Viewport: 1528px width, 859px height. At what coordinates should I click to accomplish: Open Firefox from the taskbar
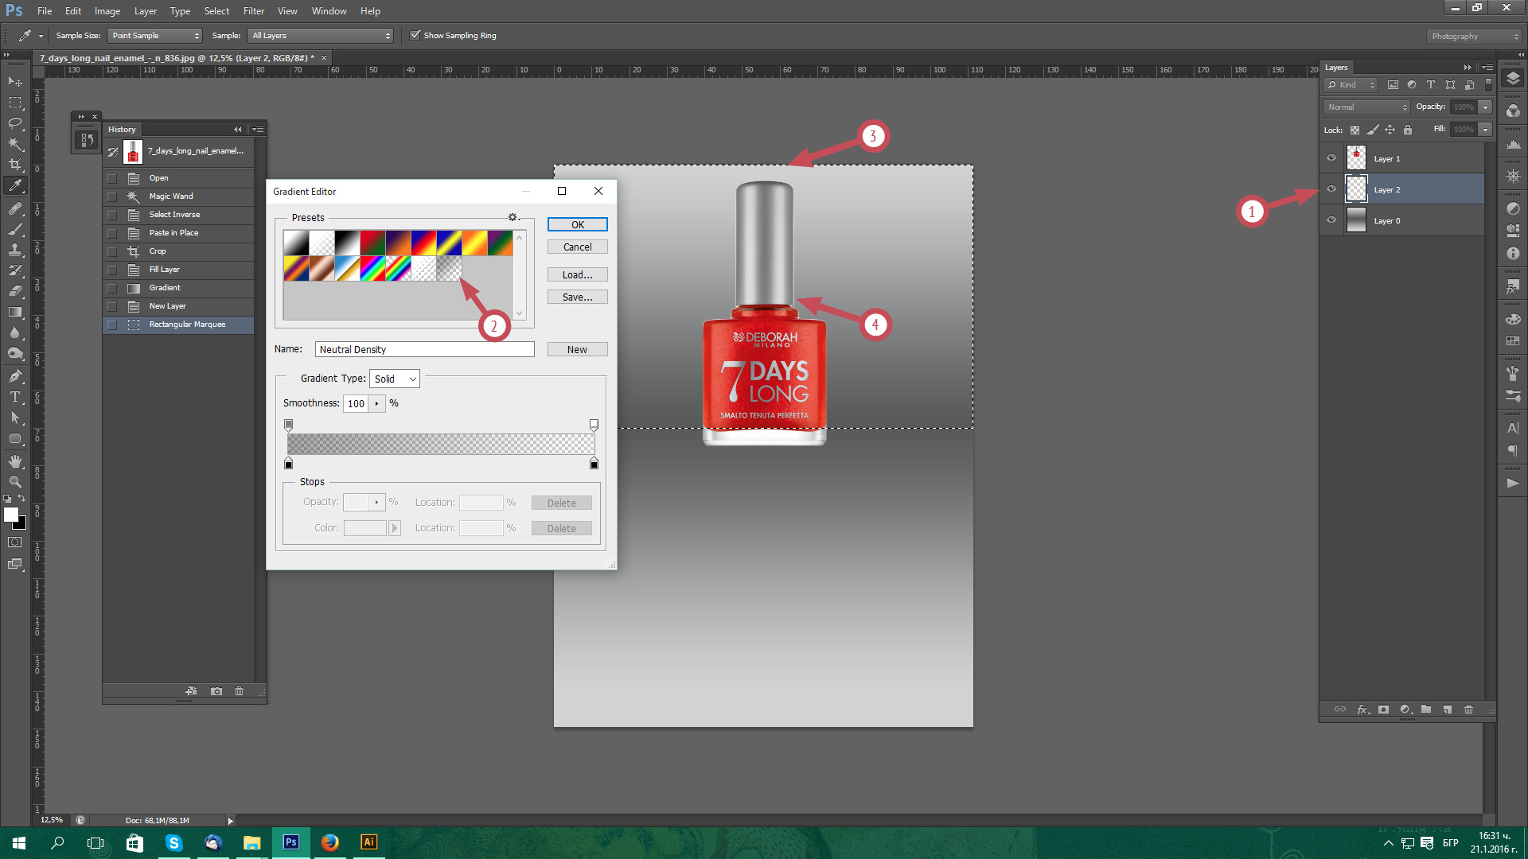click(329, 842)
